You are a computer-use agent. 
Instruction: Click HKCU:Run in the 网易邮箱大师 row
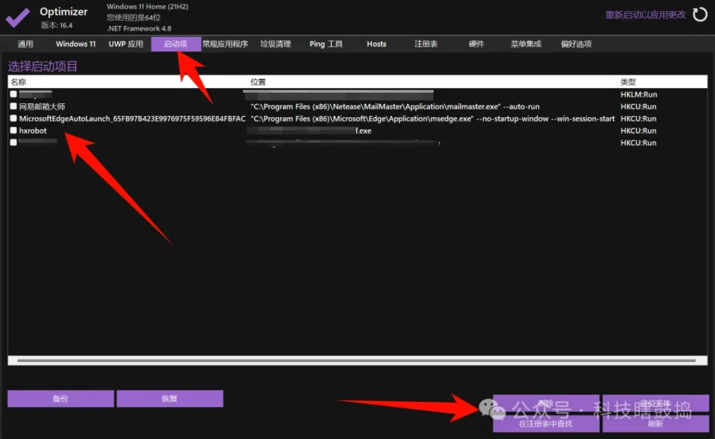(x=638, y=106)
